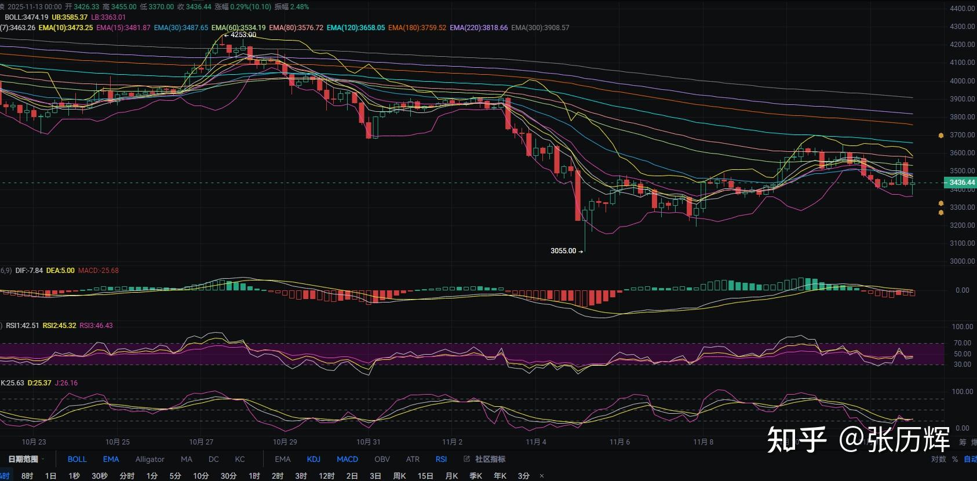977x481 pixels.
Task: Click the 3055.00 low price marker
Action: 563,251
